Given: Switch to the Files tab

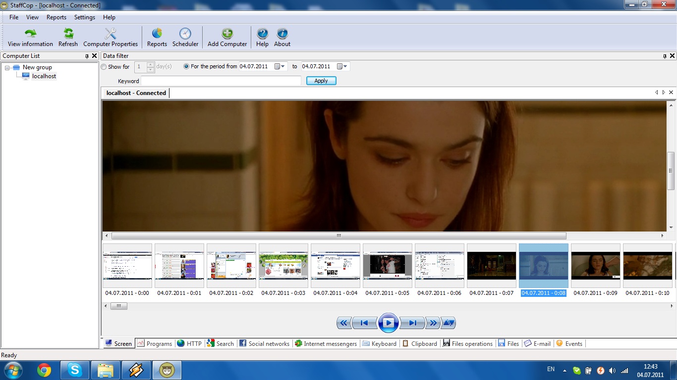Looking at the screenshot, I should click(x=508, y=343).
